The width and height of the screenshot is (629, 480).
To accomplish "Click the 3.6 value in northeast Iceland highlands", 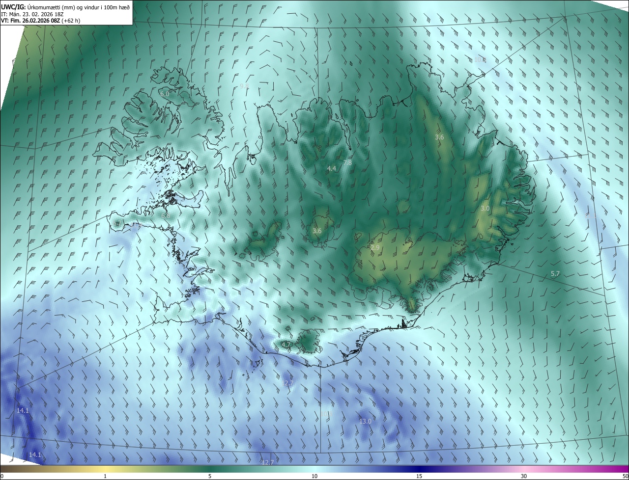I will [439, 137].
